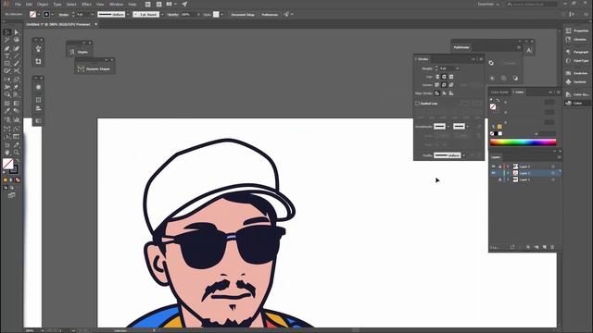Pick a color from the spectrum bar
This screenshot has height=333, width=593.
[523, 142]
